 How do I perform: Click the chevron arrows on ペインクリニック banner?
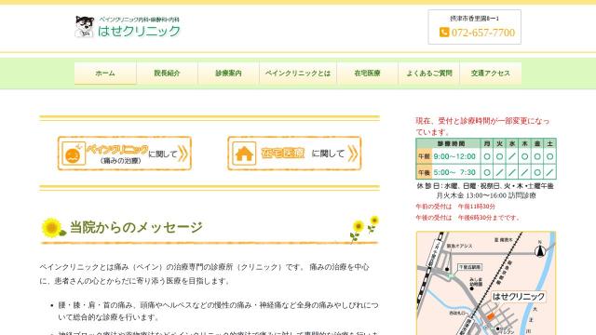(x=183, y=154)
